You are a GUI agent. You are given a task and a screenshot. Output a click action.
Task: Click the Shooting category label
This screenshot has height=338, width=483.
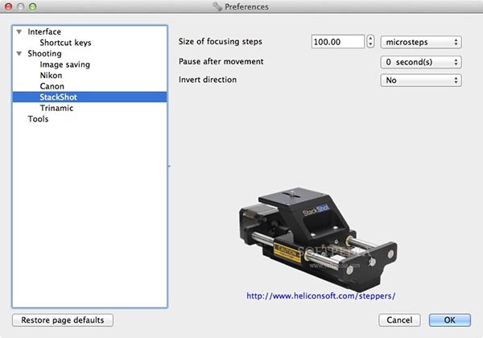45,54
